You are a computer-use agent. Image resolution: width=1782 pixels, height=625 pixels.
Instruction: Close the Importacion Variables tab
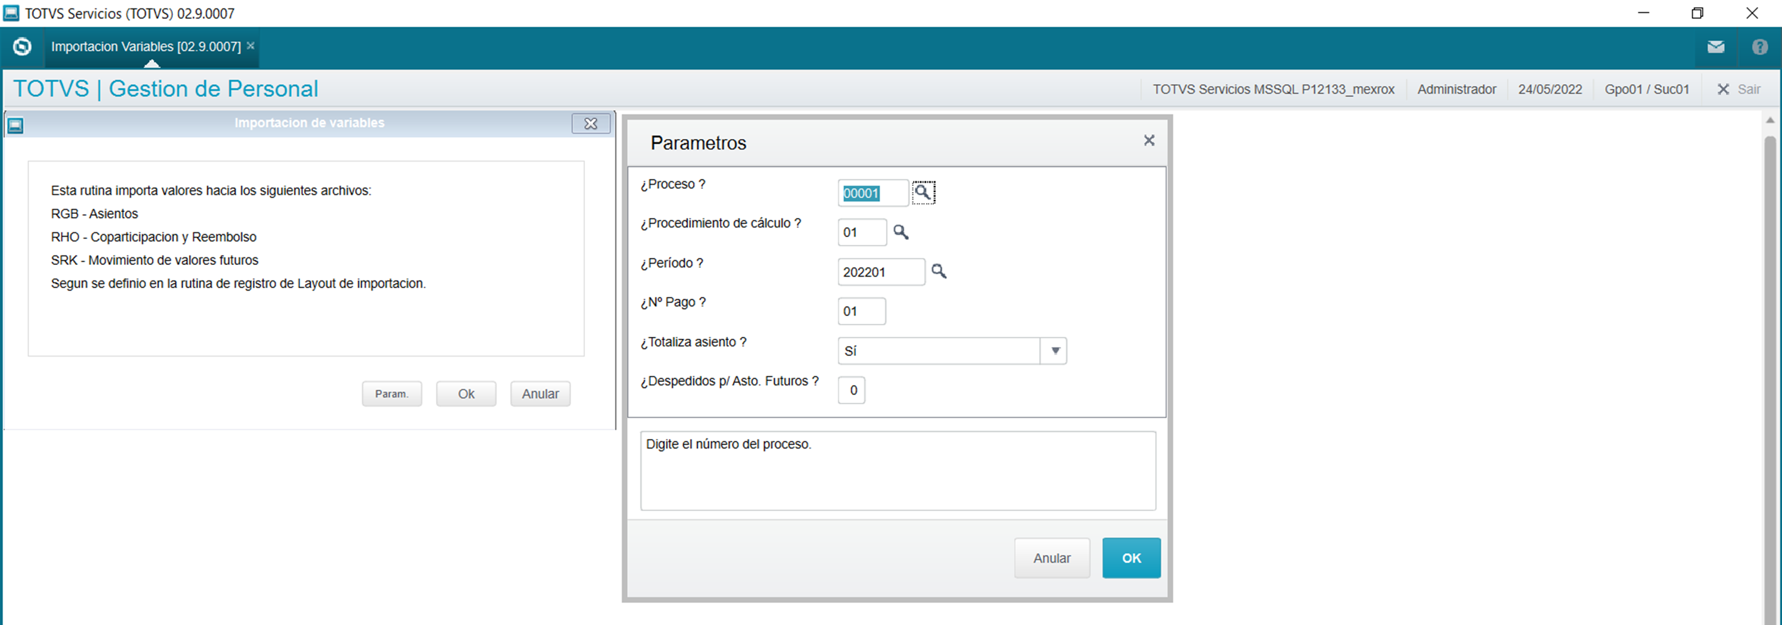(x=251, y=46)
